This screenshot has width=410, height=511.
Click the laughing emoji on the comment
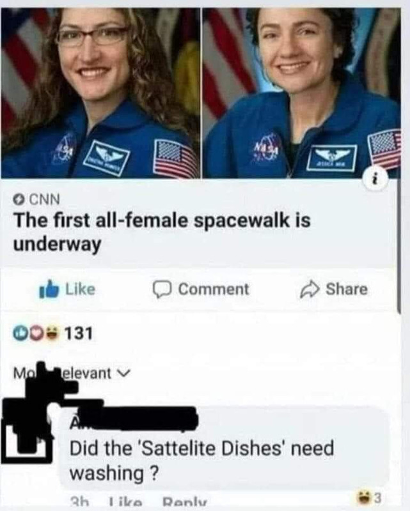364,498
